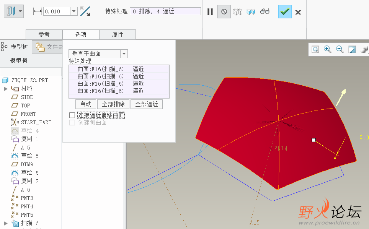Select the FRONT datum plane
The width and height of the screenshot is (369, 229).
point(28,114)
